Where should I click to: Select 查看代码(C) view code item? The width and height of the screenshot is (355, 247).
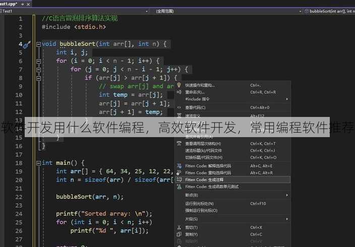[x=233, y=107]
